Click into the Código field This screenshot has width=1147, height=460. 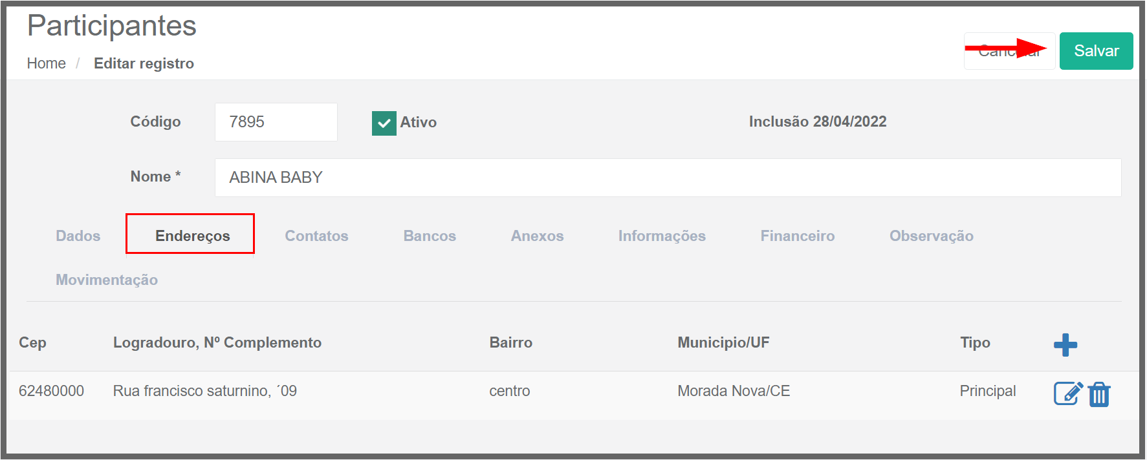[276, 122]
